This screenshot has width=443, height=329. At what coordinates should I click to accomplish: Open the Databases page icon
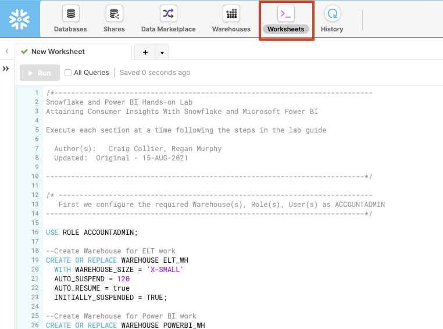click(x=70, y=14)
